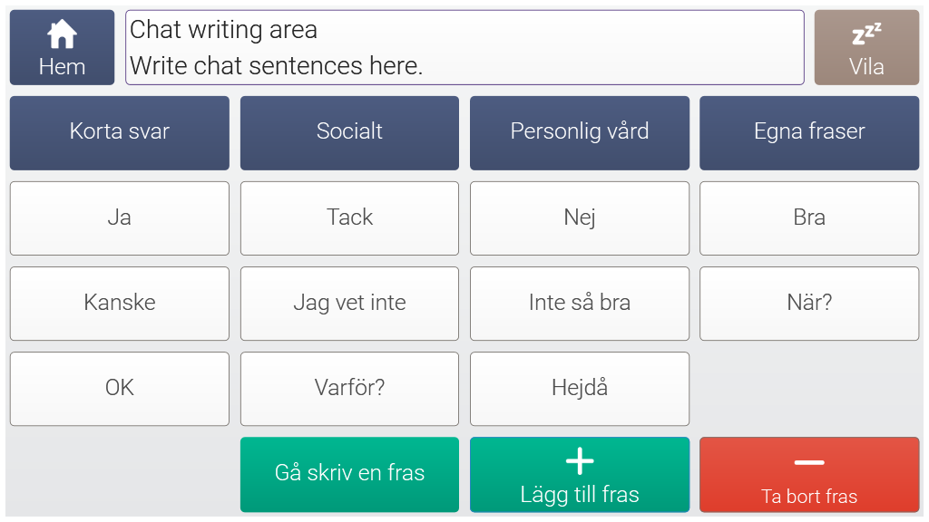The image size is (929, 522).
Task: Select the Tack phrase
Action: click(x=349, y=217)
